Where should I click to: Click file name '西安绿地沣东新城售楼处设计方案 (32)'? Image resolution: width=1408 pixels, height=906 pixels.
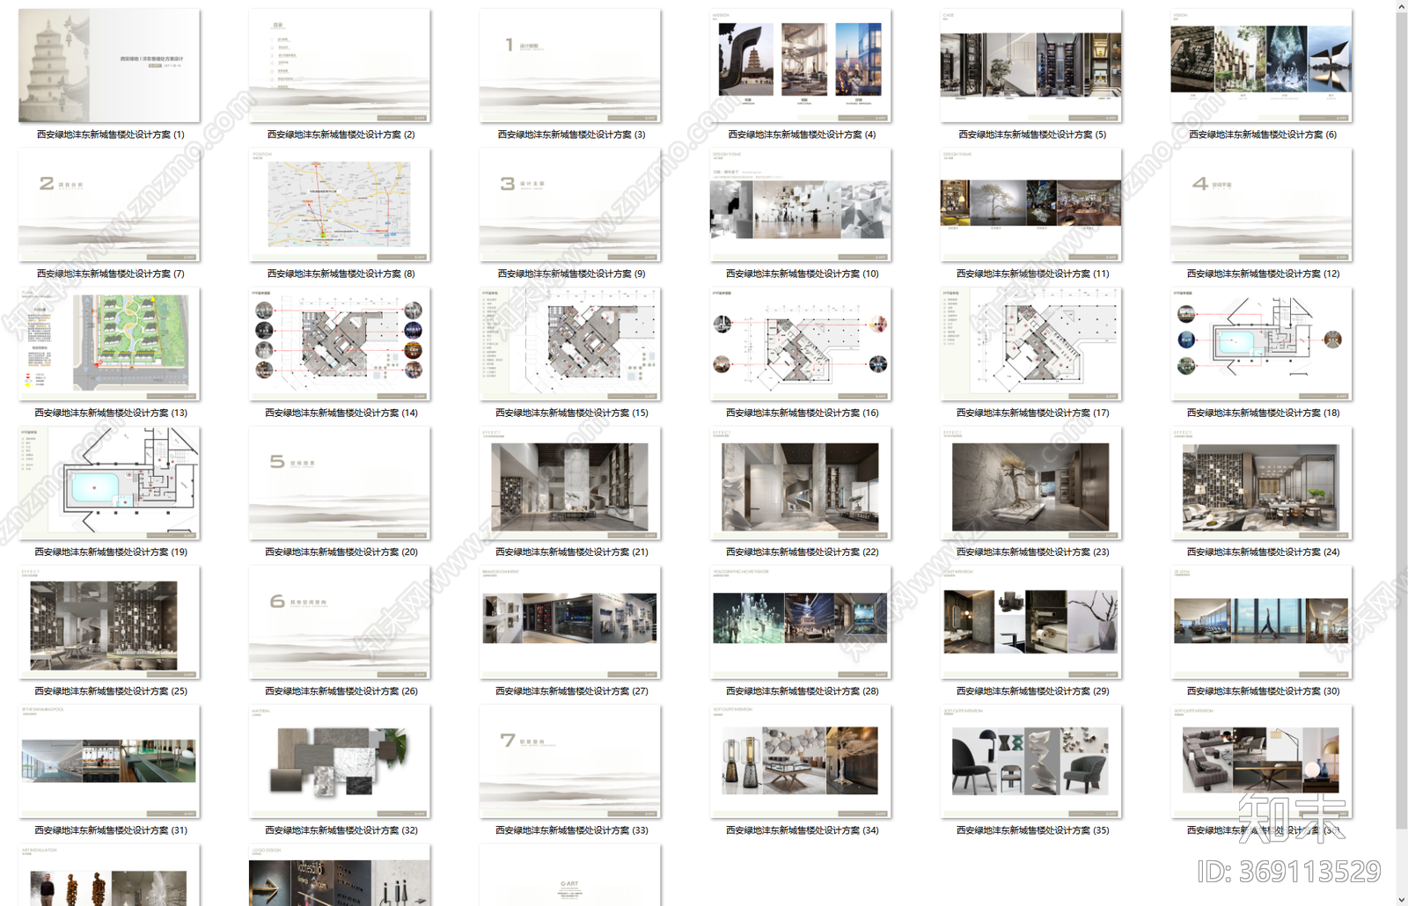[341, 829]
